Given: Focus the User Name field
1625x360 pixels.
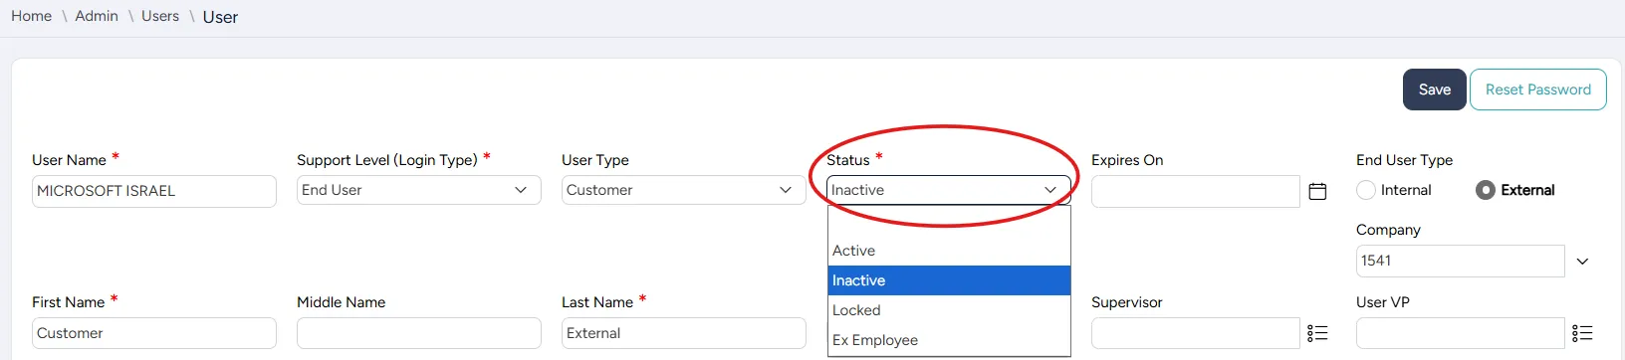Looking at the screenshot, I should (154, 191).
